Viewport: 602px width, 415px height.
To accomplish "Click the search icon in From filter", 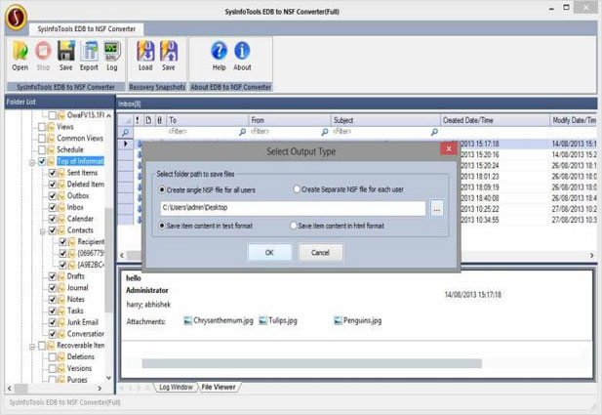I will (325, 132).
